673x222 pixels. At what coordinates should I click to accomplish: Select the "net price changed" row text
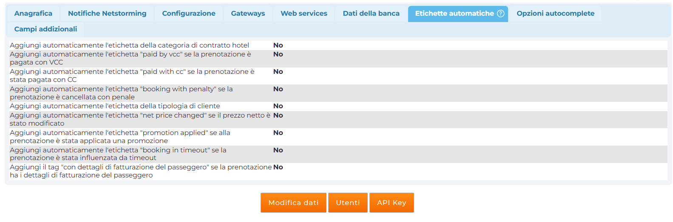140,120
